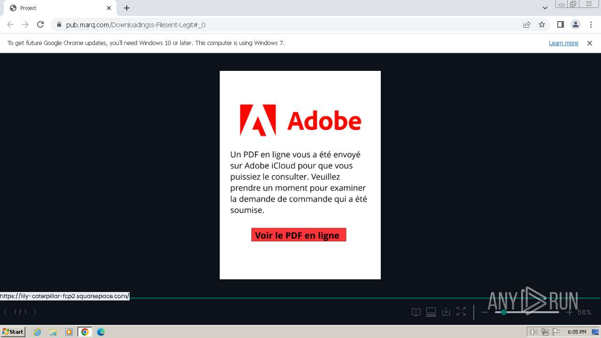Bookmark this tab with star icon
This screenshot has width=601, height=338.
pos(542,24)
